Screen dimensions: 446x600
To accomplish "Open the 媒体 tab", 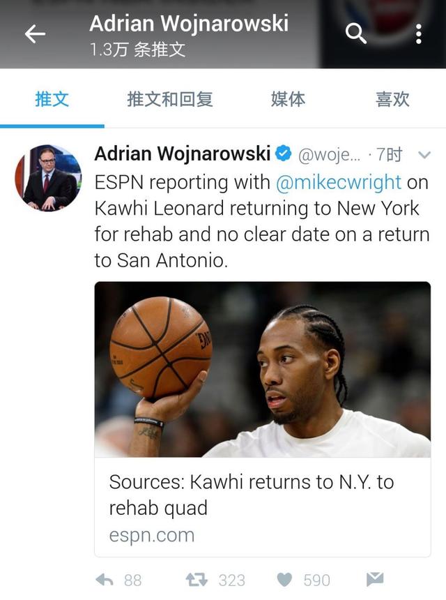I will point(289,100).
